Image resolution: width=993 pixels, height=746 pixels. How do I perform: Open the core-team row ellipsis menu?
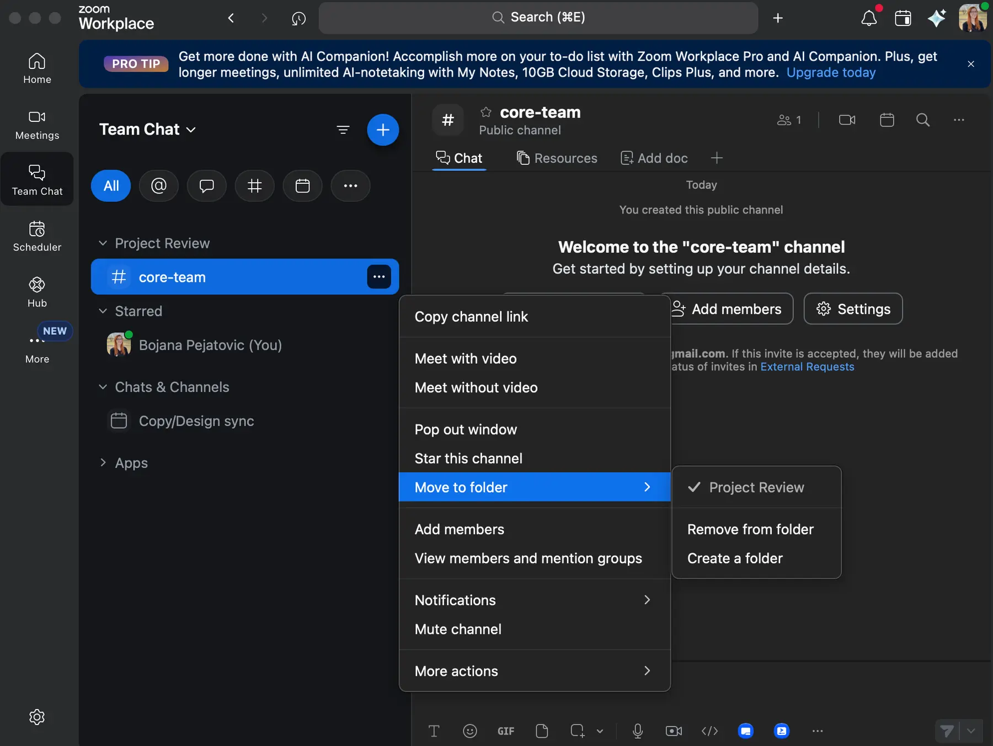click(x=379, y=277)
